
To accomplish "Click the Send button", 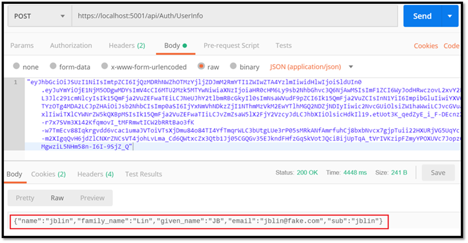I will 422,16.
